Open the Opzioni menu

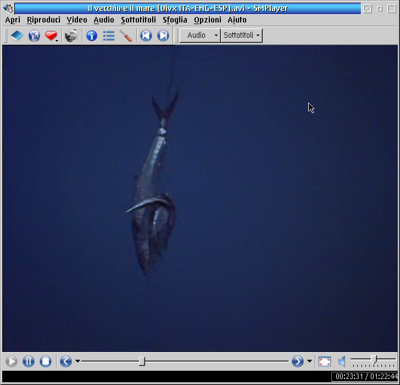coord(208,20)
